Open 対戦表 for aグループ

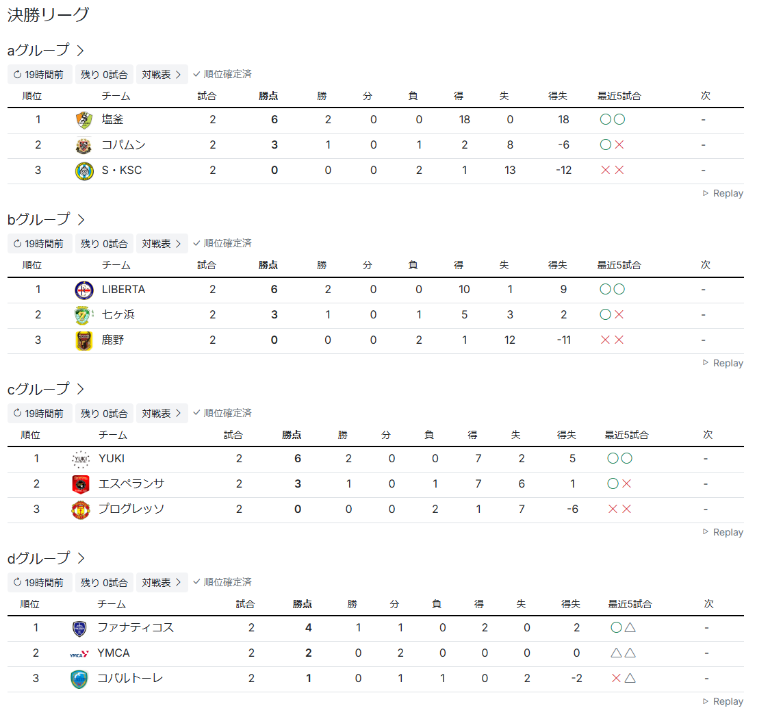[x=162, y=74]
